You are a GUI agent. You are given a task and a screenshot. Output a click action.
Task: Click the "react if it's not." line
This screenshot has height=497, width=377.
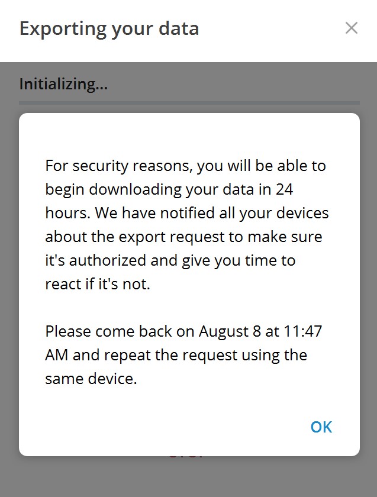click(x=98, y=284)
